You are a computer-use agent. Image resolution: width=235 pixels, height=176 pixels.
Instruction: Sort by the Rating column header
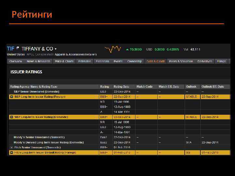click(x=104, y=87)
